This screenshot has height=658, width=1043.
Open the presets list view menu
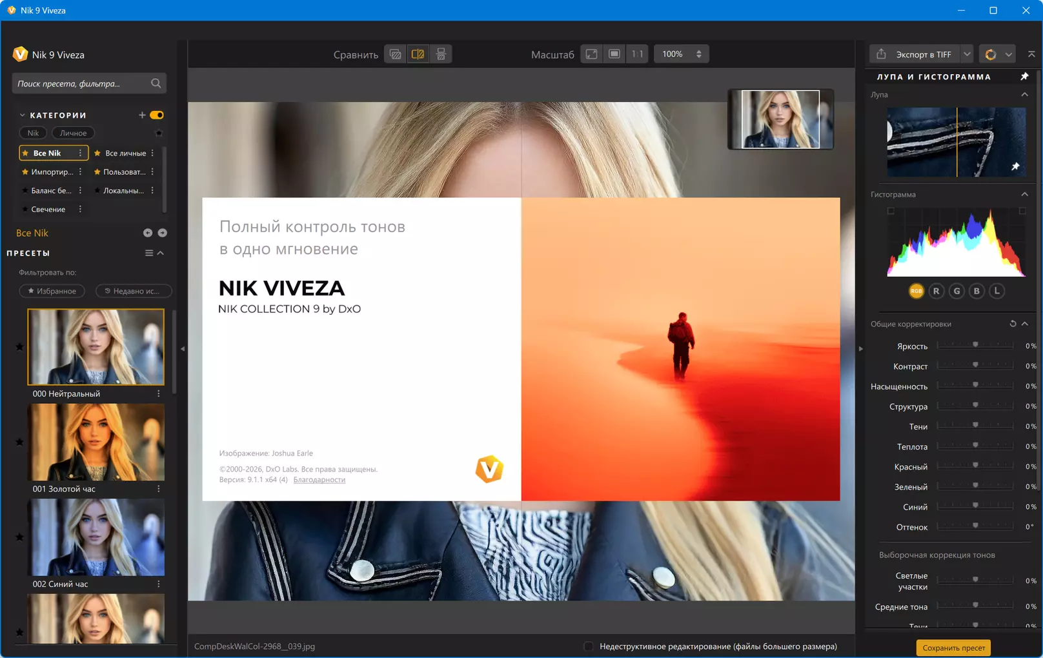click(149, 253)
